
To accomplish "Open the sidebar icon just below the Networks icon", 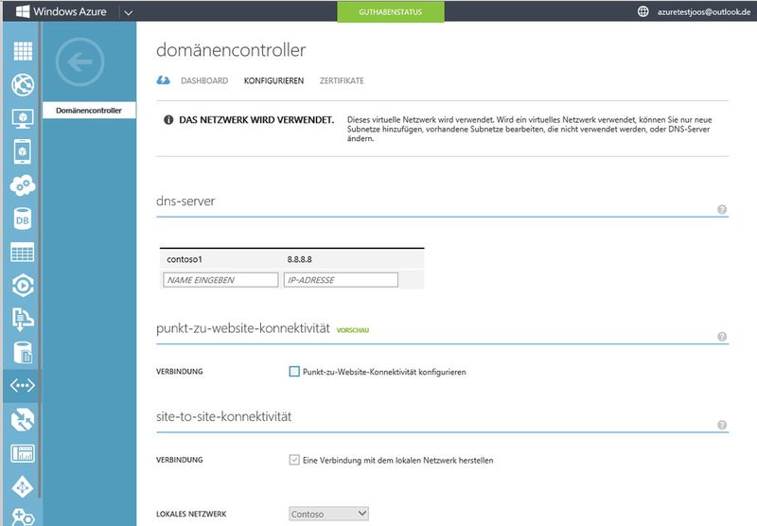I will [x=23, y=419].
